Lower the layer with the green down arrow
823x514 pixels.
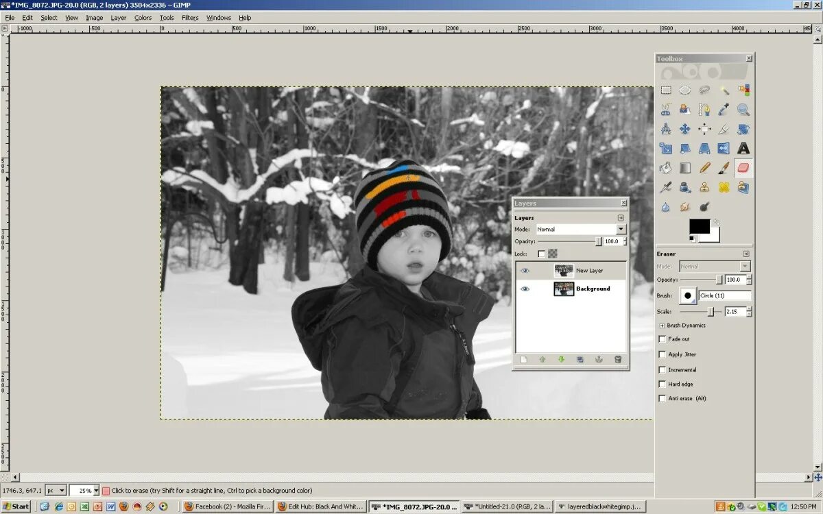pos(561,359)
